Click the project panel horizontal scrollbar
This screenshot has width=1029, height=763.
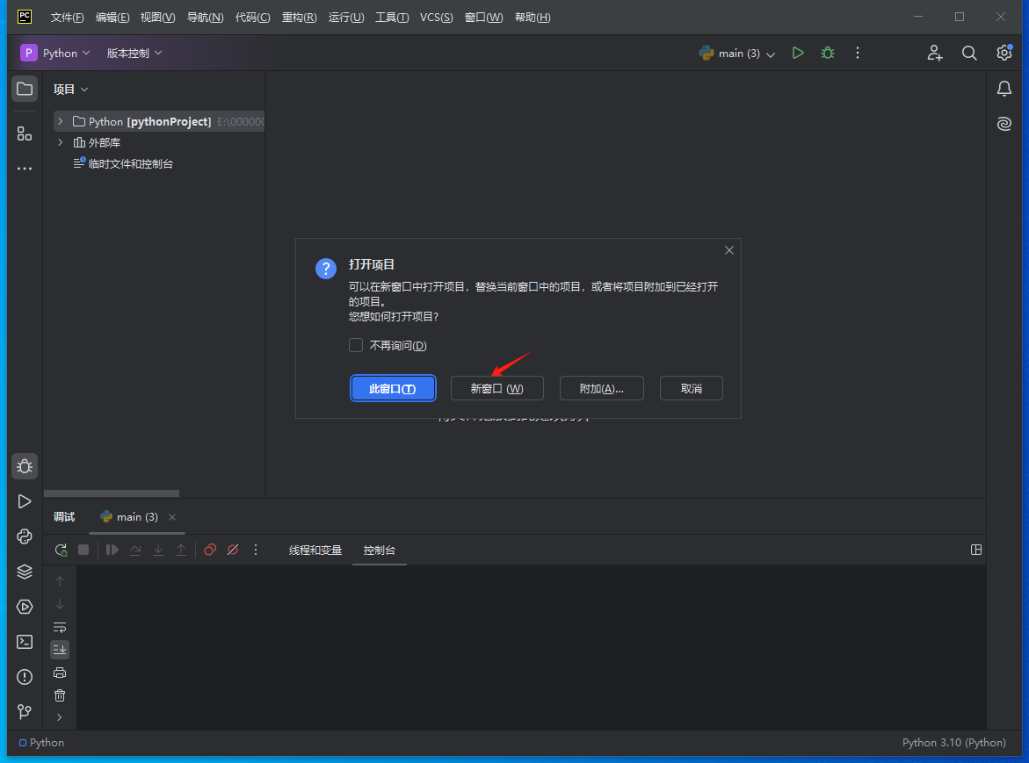click(112, 493)
